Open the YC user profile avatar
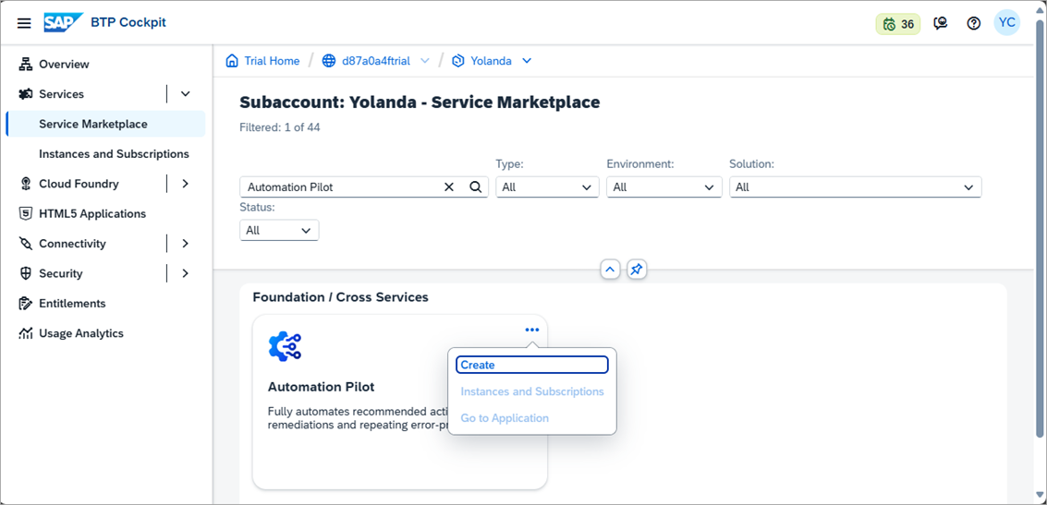 [x=1007, y=23]
